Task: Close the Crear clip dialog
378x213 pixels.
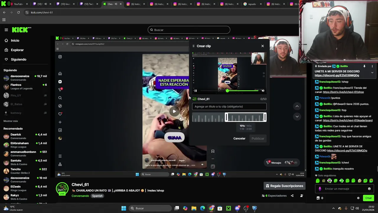Action: click(263, 46)
